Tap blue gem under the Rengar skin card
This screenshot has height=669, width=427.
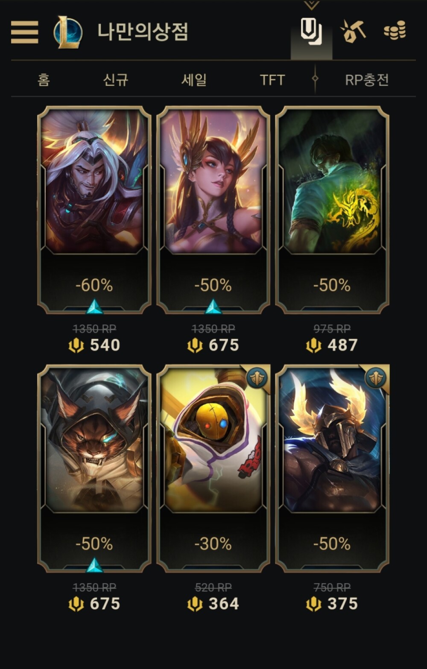pyautogui.click(x=94, y=565)
